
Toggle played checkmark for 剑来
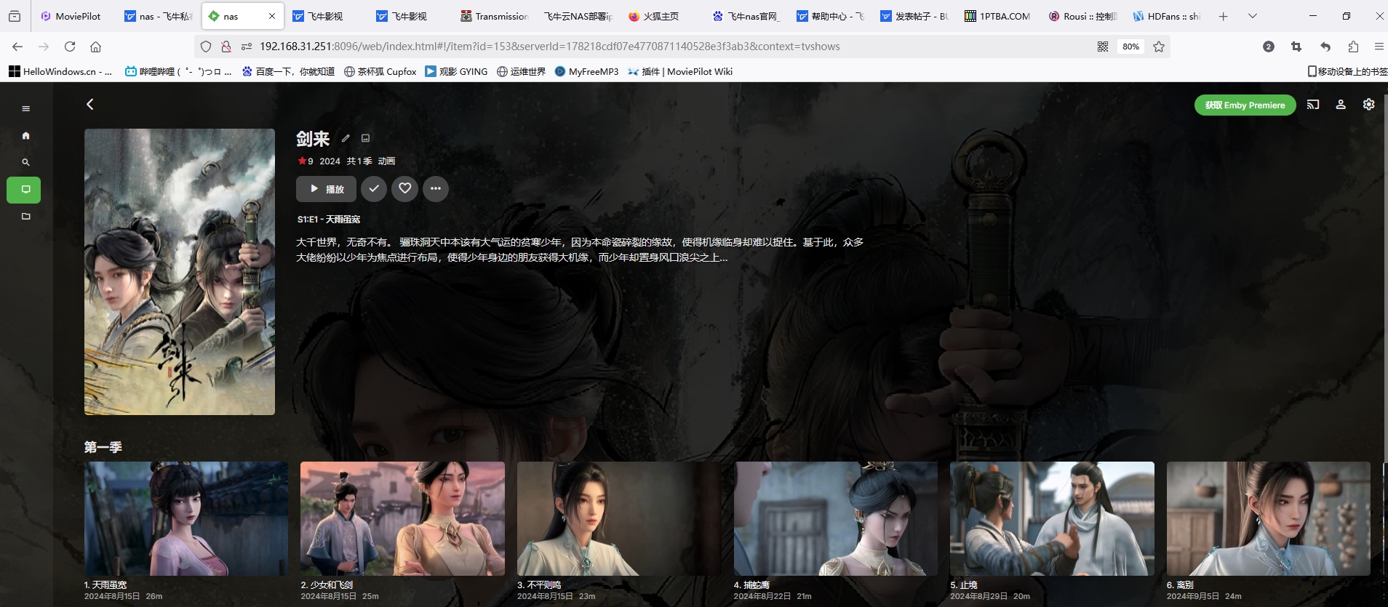click(374, 189)
